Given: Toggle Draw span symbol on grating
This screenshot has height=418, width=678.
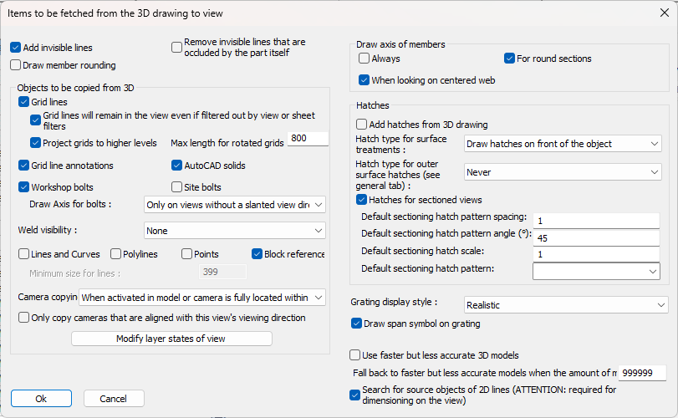Looking at the screenshot, I should point(357,324).
